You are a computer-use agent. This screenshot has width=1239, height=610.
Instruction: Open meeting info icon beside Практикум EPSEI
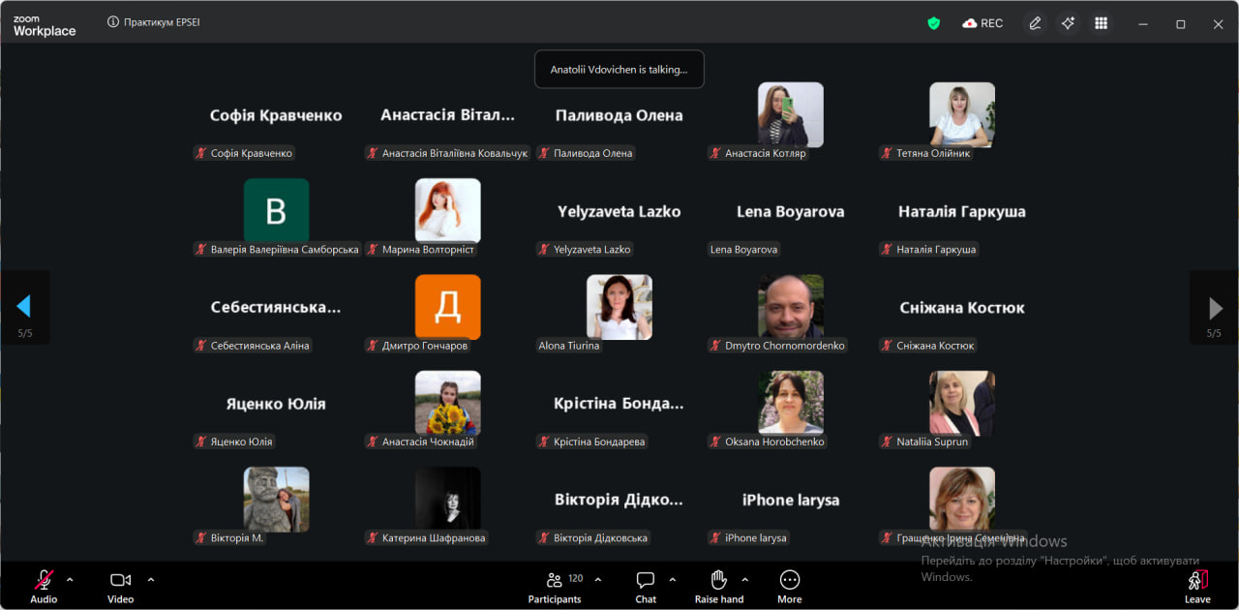pos(112,22)
